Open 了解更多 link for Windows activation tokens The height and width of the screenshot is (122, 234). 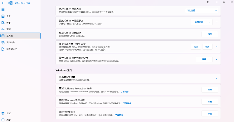pyautogui.click(x=127, y=103)
